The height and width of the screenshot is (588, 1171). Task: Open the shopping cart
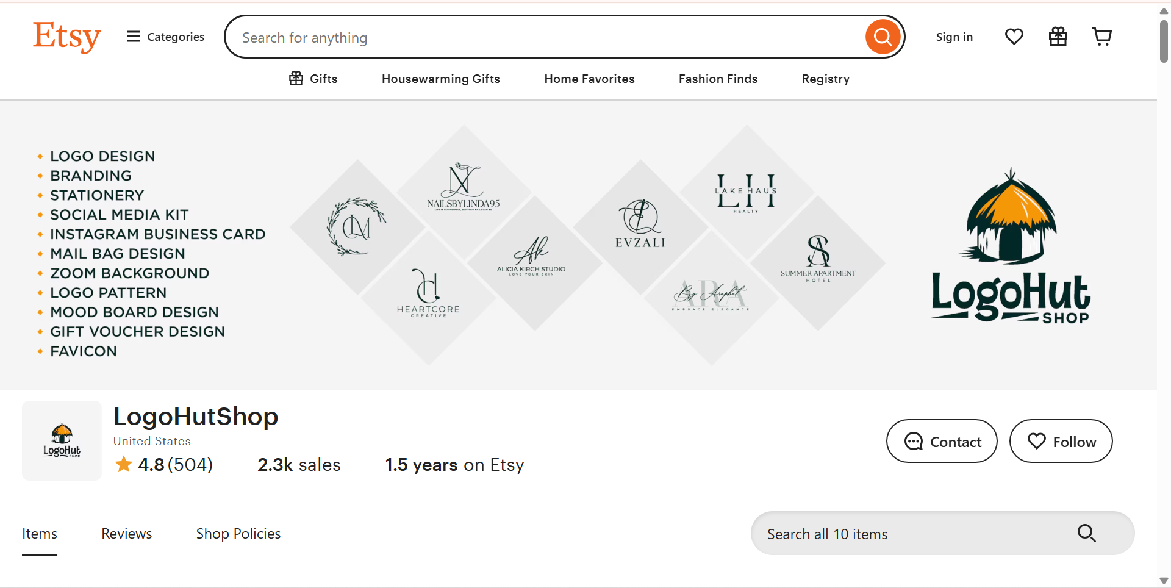coord(1101,37)
